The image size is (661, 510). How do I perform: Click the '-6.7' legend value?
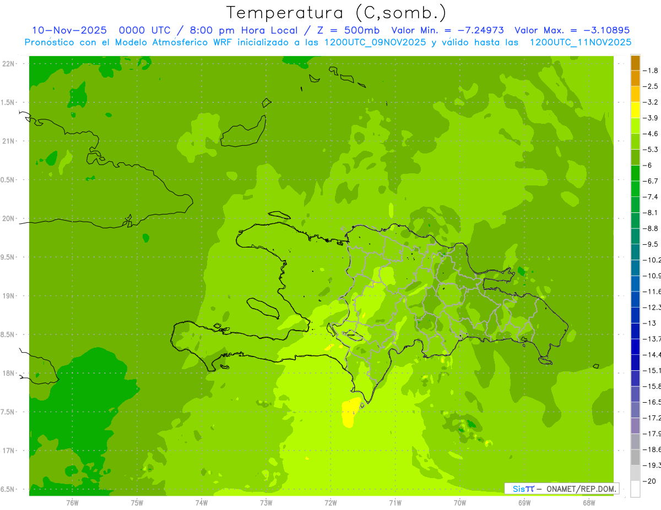[x=651, y=181]
